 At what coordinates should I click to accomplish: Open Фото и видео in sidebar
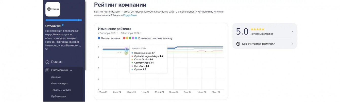[59, 83]
